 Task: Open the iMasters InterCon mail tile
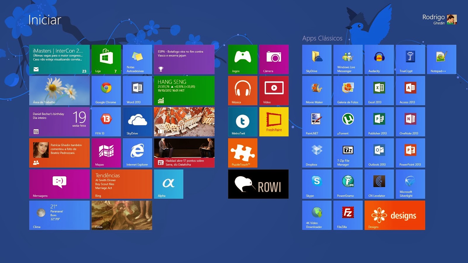59,59
